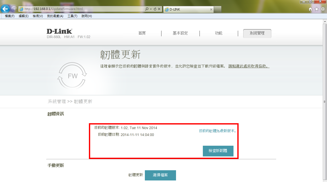Expand the address bar autocomplete dropdown arrow

point(151,9)
